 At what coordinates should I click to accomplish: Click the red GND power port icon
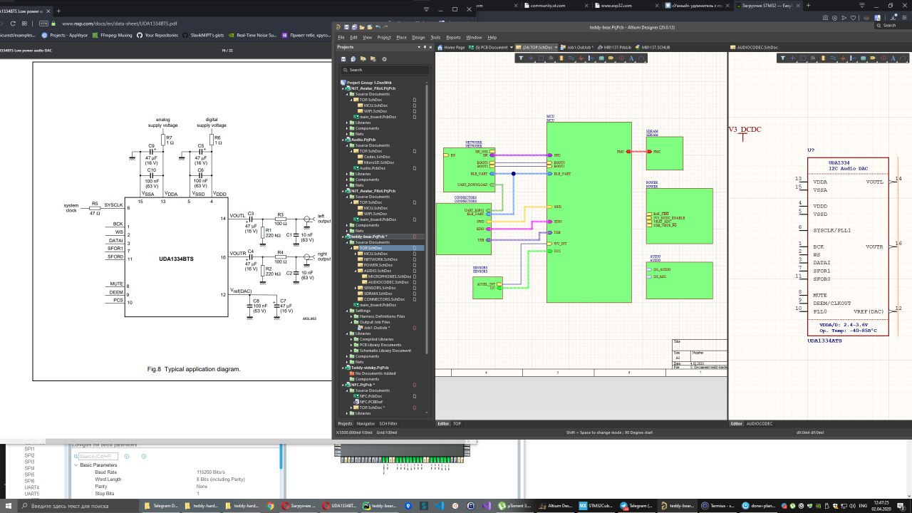click(581, 58)
